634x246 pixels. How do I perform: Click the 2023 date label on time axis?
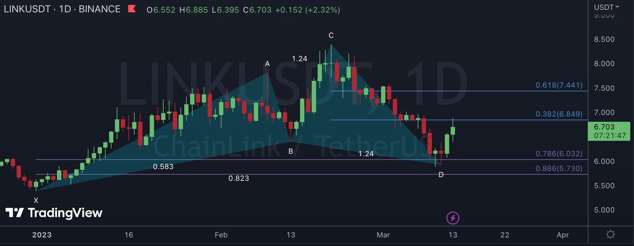click(x=43, y=234)
